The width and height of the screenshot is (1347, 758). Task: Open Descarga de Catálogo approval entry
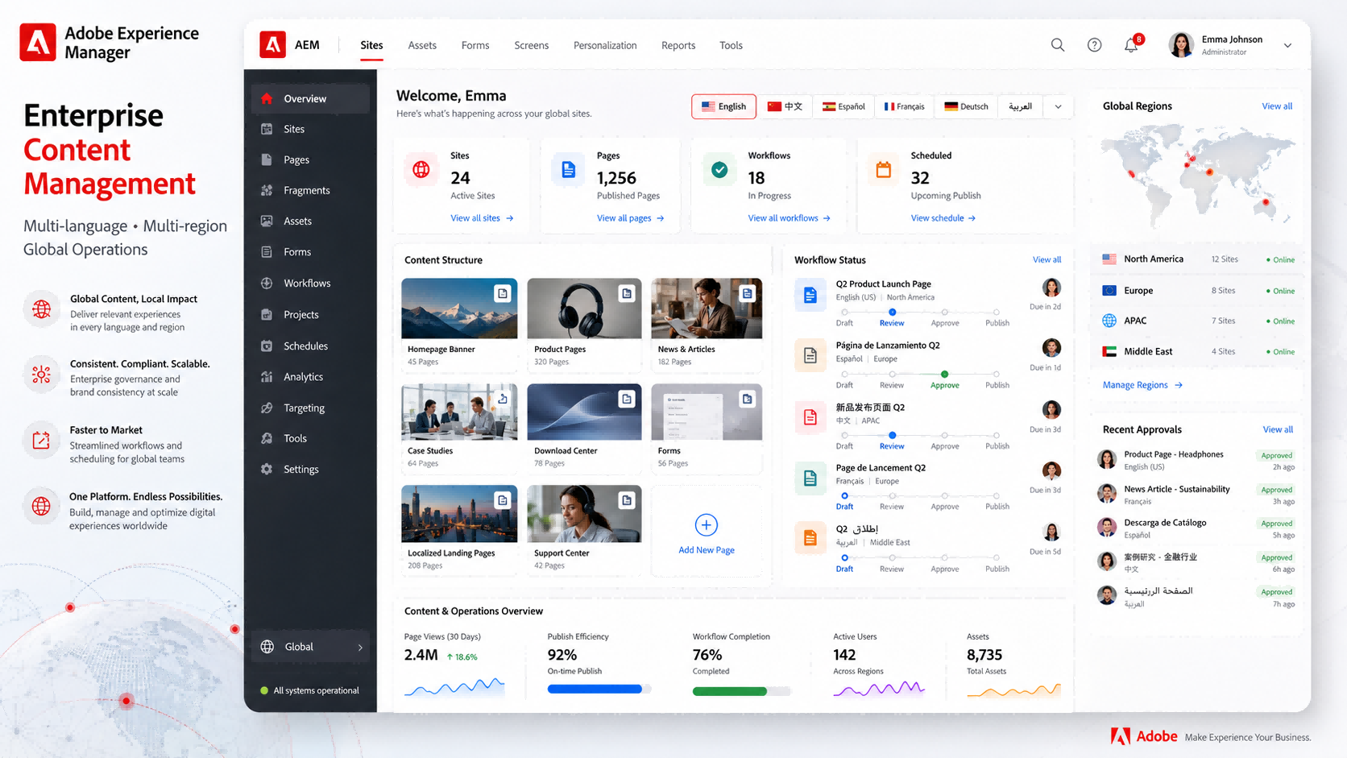(x=1196, y=528)
